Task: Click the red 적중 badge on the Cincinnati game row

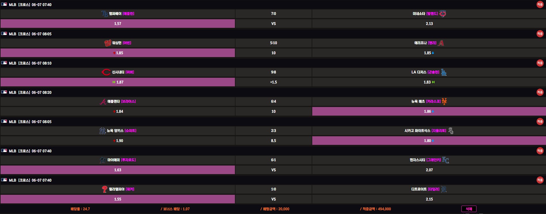Action: coord(540,63)
